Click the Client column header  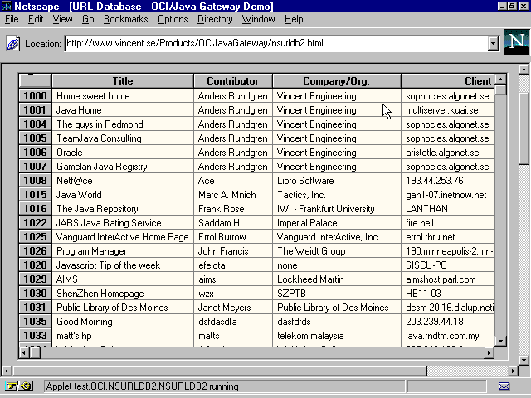(x=448, y=81)
